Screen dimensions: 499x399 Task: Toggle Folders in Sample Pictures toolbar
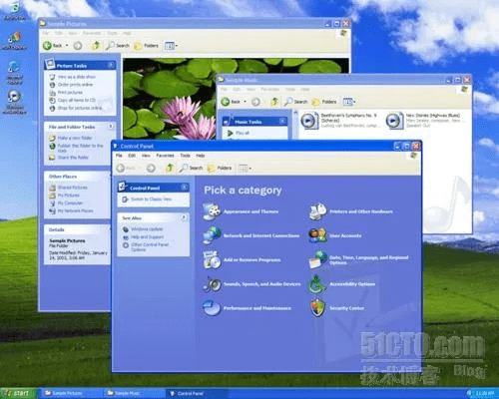click(146, 45)
